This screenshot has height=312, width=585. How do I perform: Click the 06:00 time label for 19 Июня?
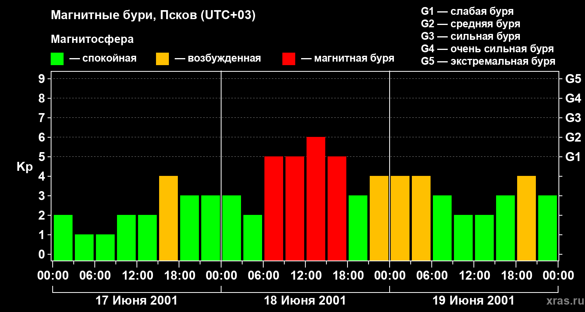(x=432, y=276)
